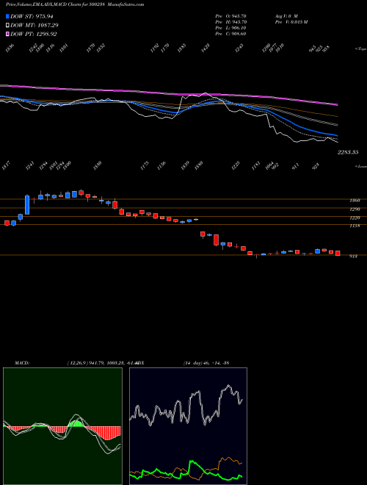Screen dimensions: 367x485
Task: Click the 1360 price level label
Action: [355, 201]
